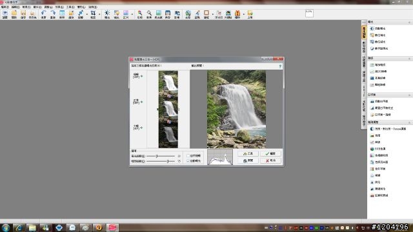Viewport: 413px width, 232px height.
Task: Select the Crop tool in toolbar
Action: [93, 14]
